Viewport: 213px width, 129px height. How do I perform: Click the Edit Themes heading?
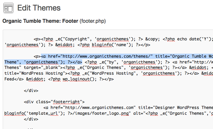[x=39, y=8]
